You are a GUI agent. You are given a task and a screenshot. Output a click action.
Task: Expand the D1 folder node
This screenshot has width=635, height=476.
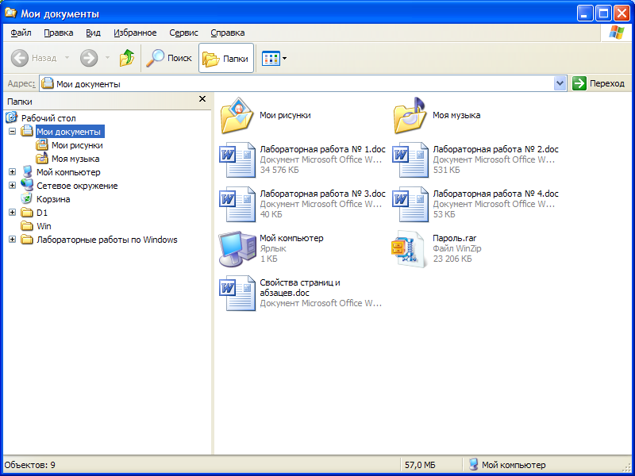(x=13, y=212)
